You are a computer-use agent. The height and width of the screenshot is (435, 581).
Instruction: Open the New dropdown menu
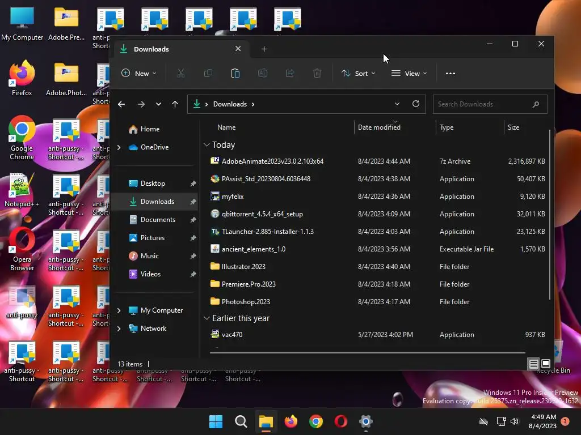(x=139, y=73)
